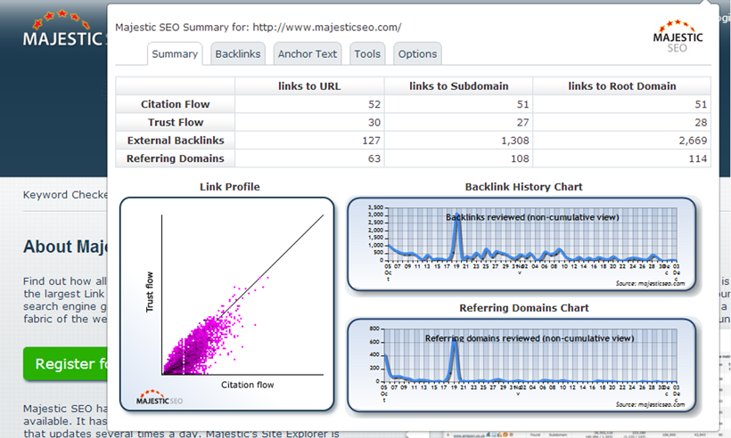Click Citation Flow URL value 52
This screenshot has width=731, height=438.
click(374, 104)
